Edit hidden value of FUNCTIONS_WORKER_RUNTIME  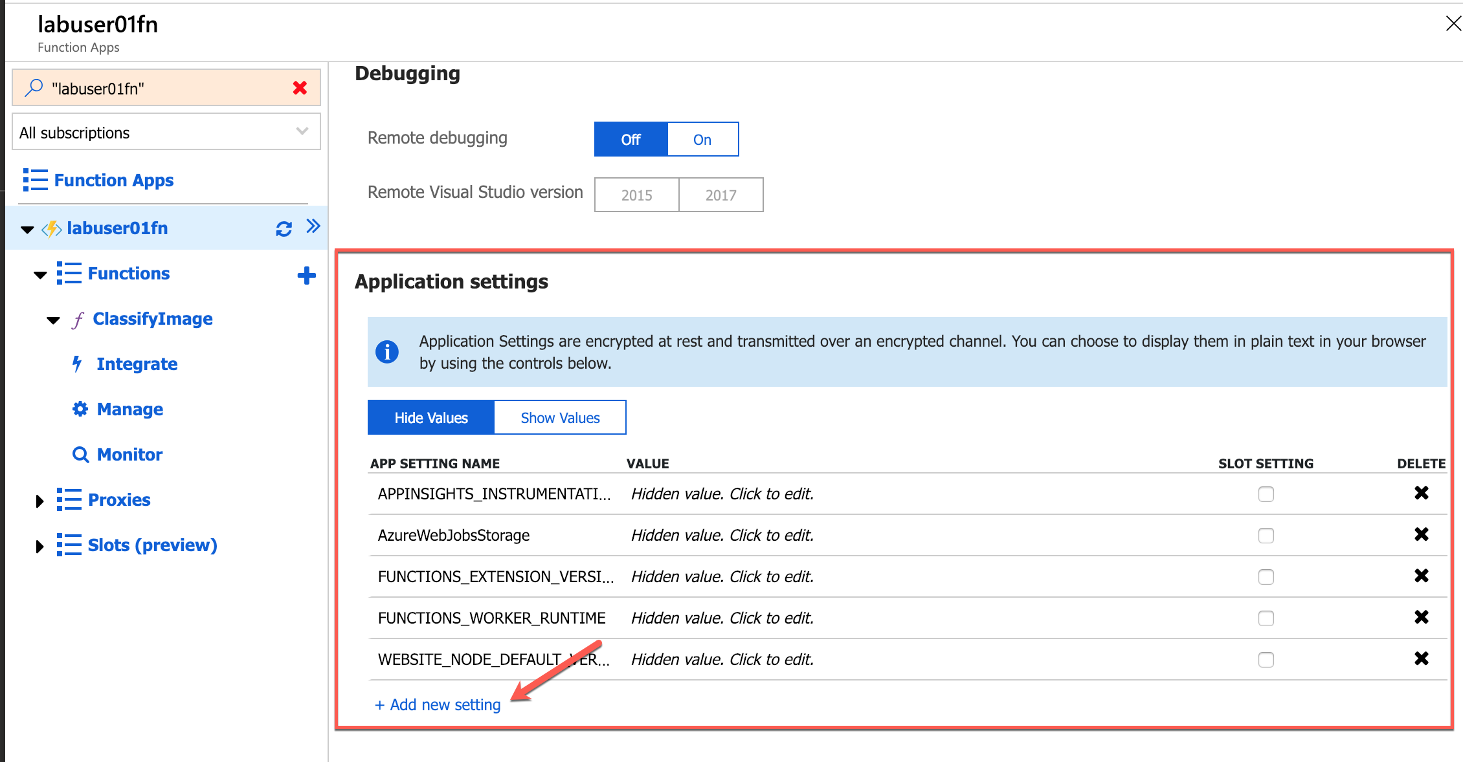722,618
